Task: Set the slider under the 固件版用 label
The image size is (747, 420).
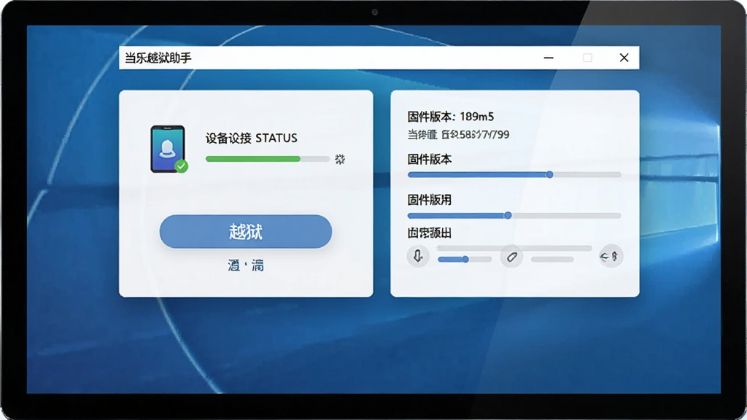Action: pyautogui.click(x=514, y=216)
